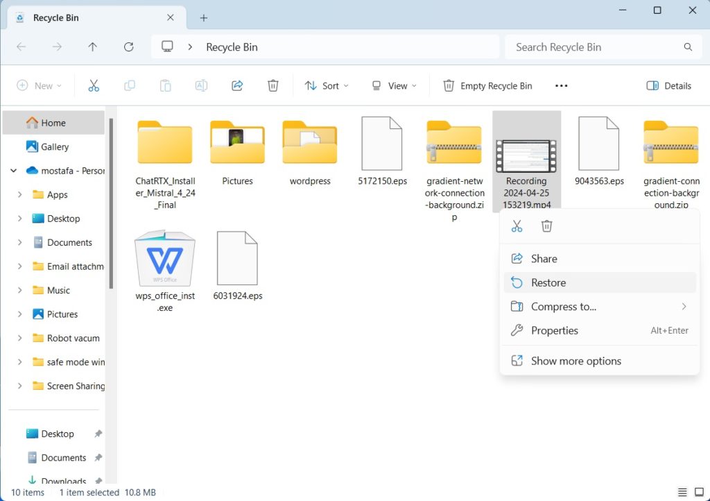The image size is (710, 501).
Task: Switch to large thumbnails view via status bar icon
Action: point(700,492)
